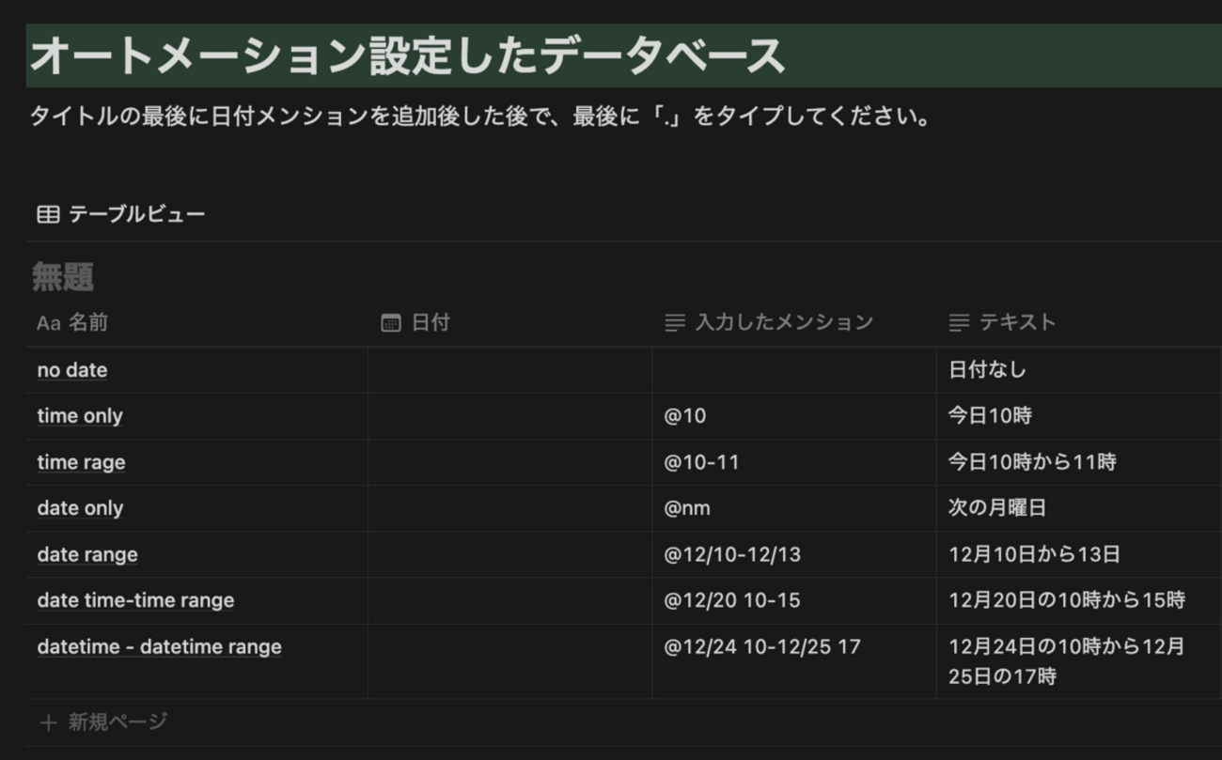The height and width of the screenshot is (760, 1222).
Task: Click the '12月24日の10時から12月25日の17時' cell
Action: coord(1079,661)
